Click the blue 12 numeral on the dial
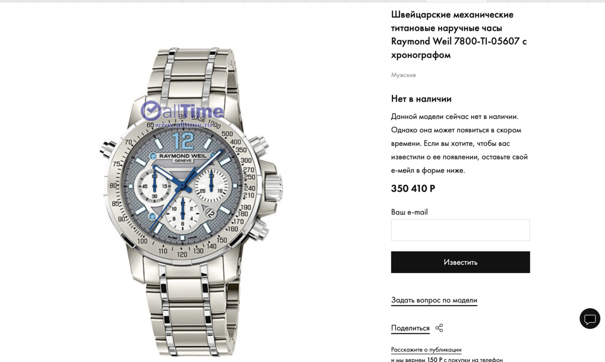The image size is (605, 362). [183, 141]
